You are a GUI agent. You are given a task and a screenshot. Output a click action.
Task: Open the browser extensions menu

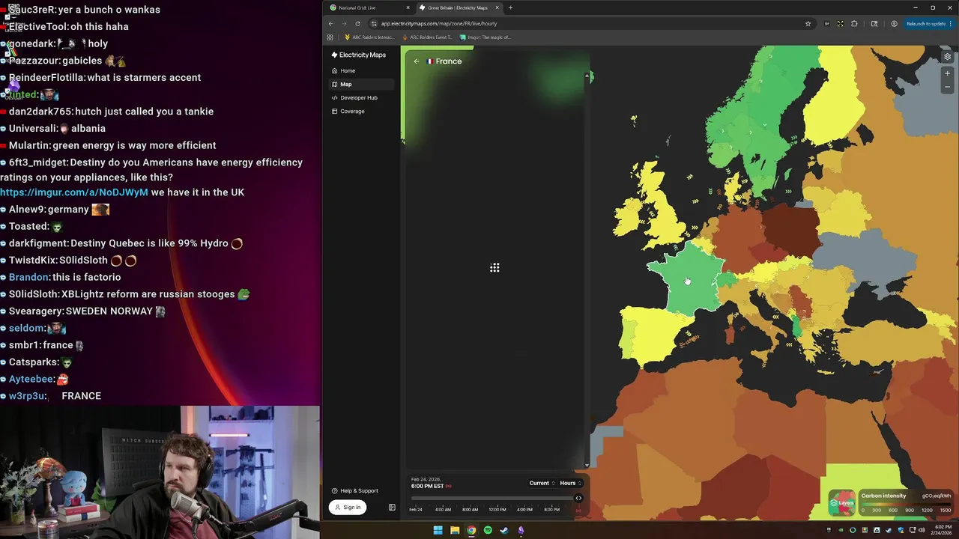854,23
